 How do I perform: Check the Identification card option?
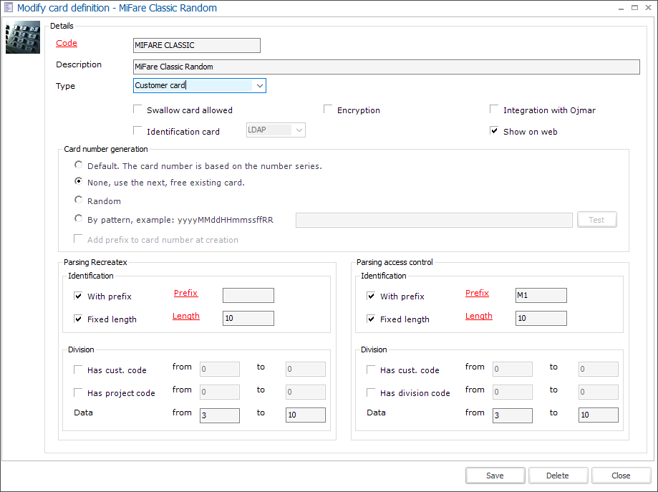(x=137, y=130)
